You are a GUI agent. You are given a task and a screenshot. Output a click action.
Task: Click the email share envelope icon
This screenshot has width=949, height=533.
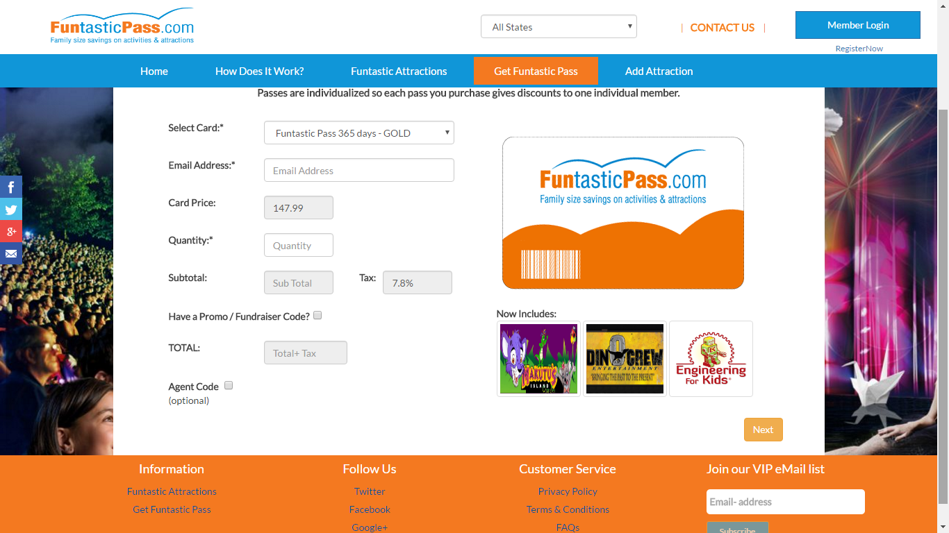(11, 254)
